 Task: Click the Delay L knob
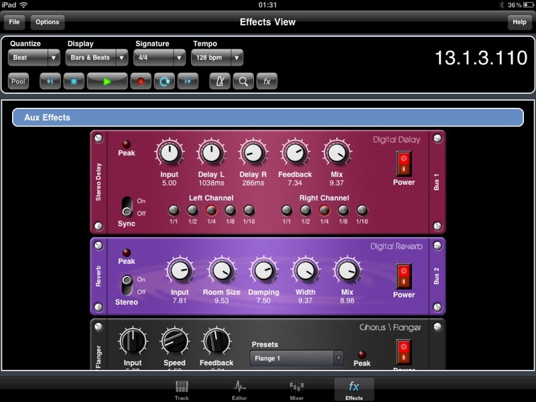[211, 153]
